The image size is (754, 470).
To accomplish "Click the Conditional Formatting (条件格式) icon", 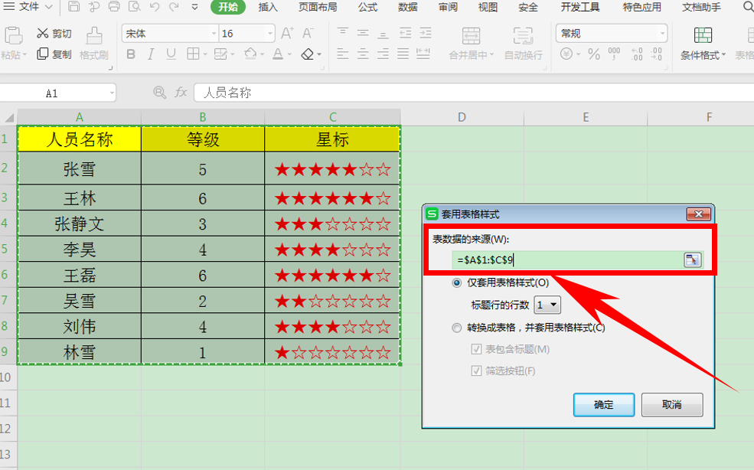I will (703, 36).
